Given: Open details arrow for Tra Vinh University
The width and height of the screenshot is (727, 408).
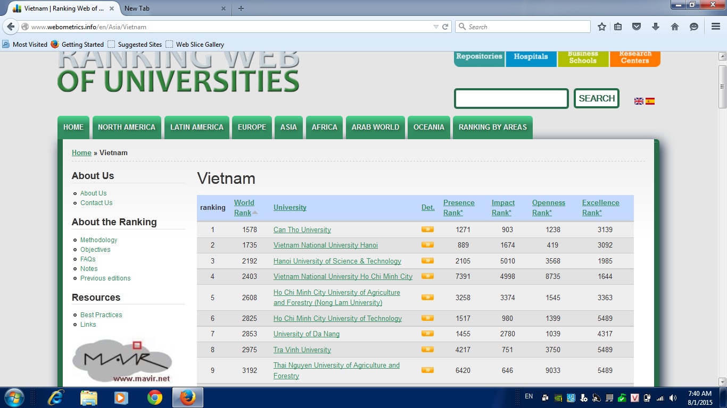Looking at the screenshot, I should pyautogui.click(x=427, y=350).
